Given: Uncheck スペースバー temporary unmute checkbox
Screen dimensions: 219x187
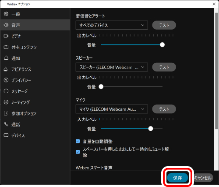Looking at the screenshot, I should (x=78, y=152).
